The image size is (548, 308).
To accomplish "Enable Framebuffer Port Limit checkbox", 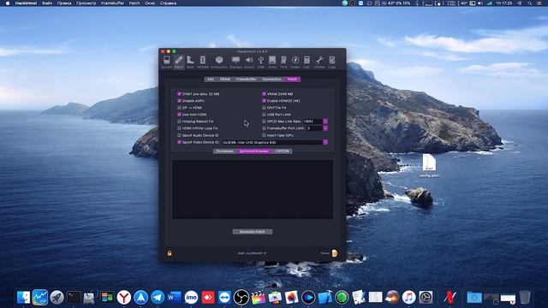I will click(265, 128).
